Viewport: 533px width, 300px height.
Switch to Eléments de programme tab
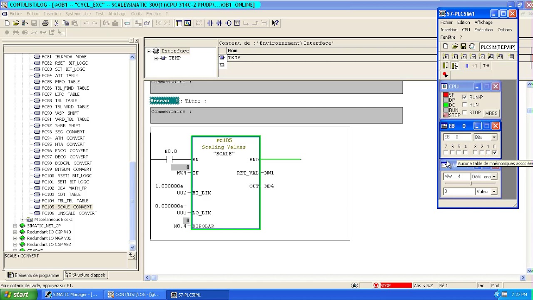click(33, 275)
